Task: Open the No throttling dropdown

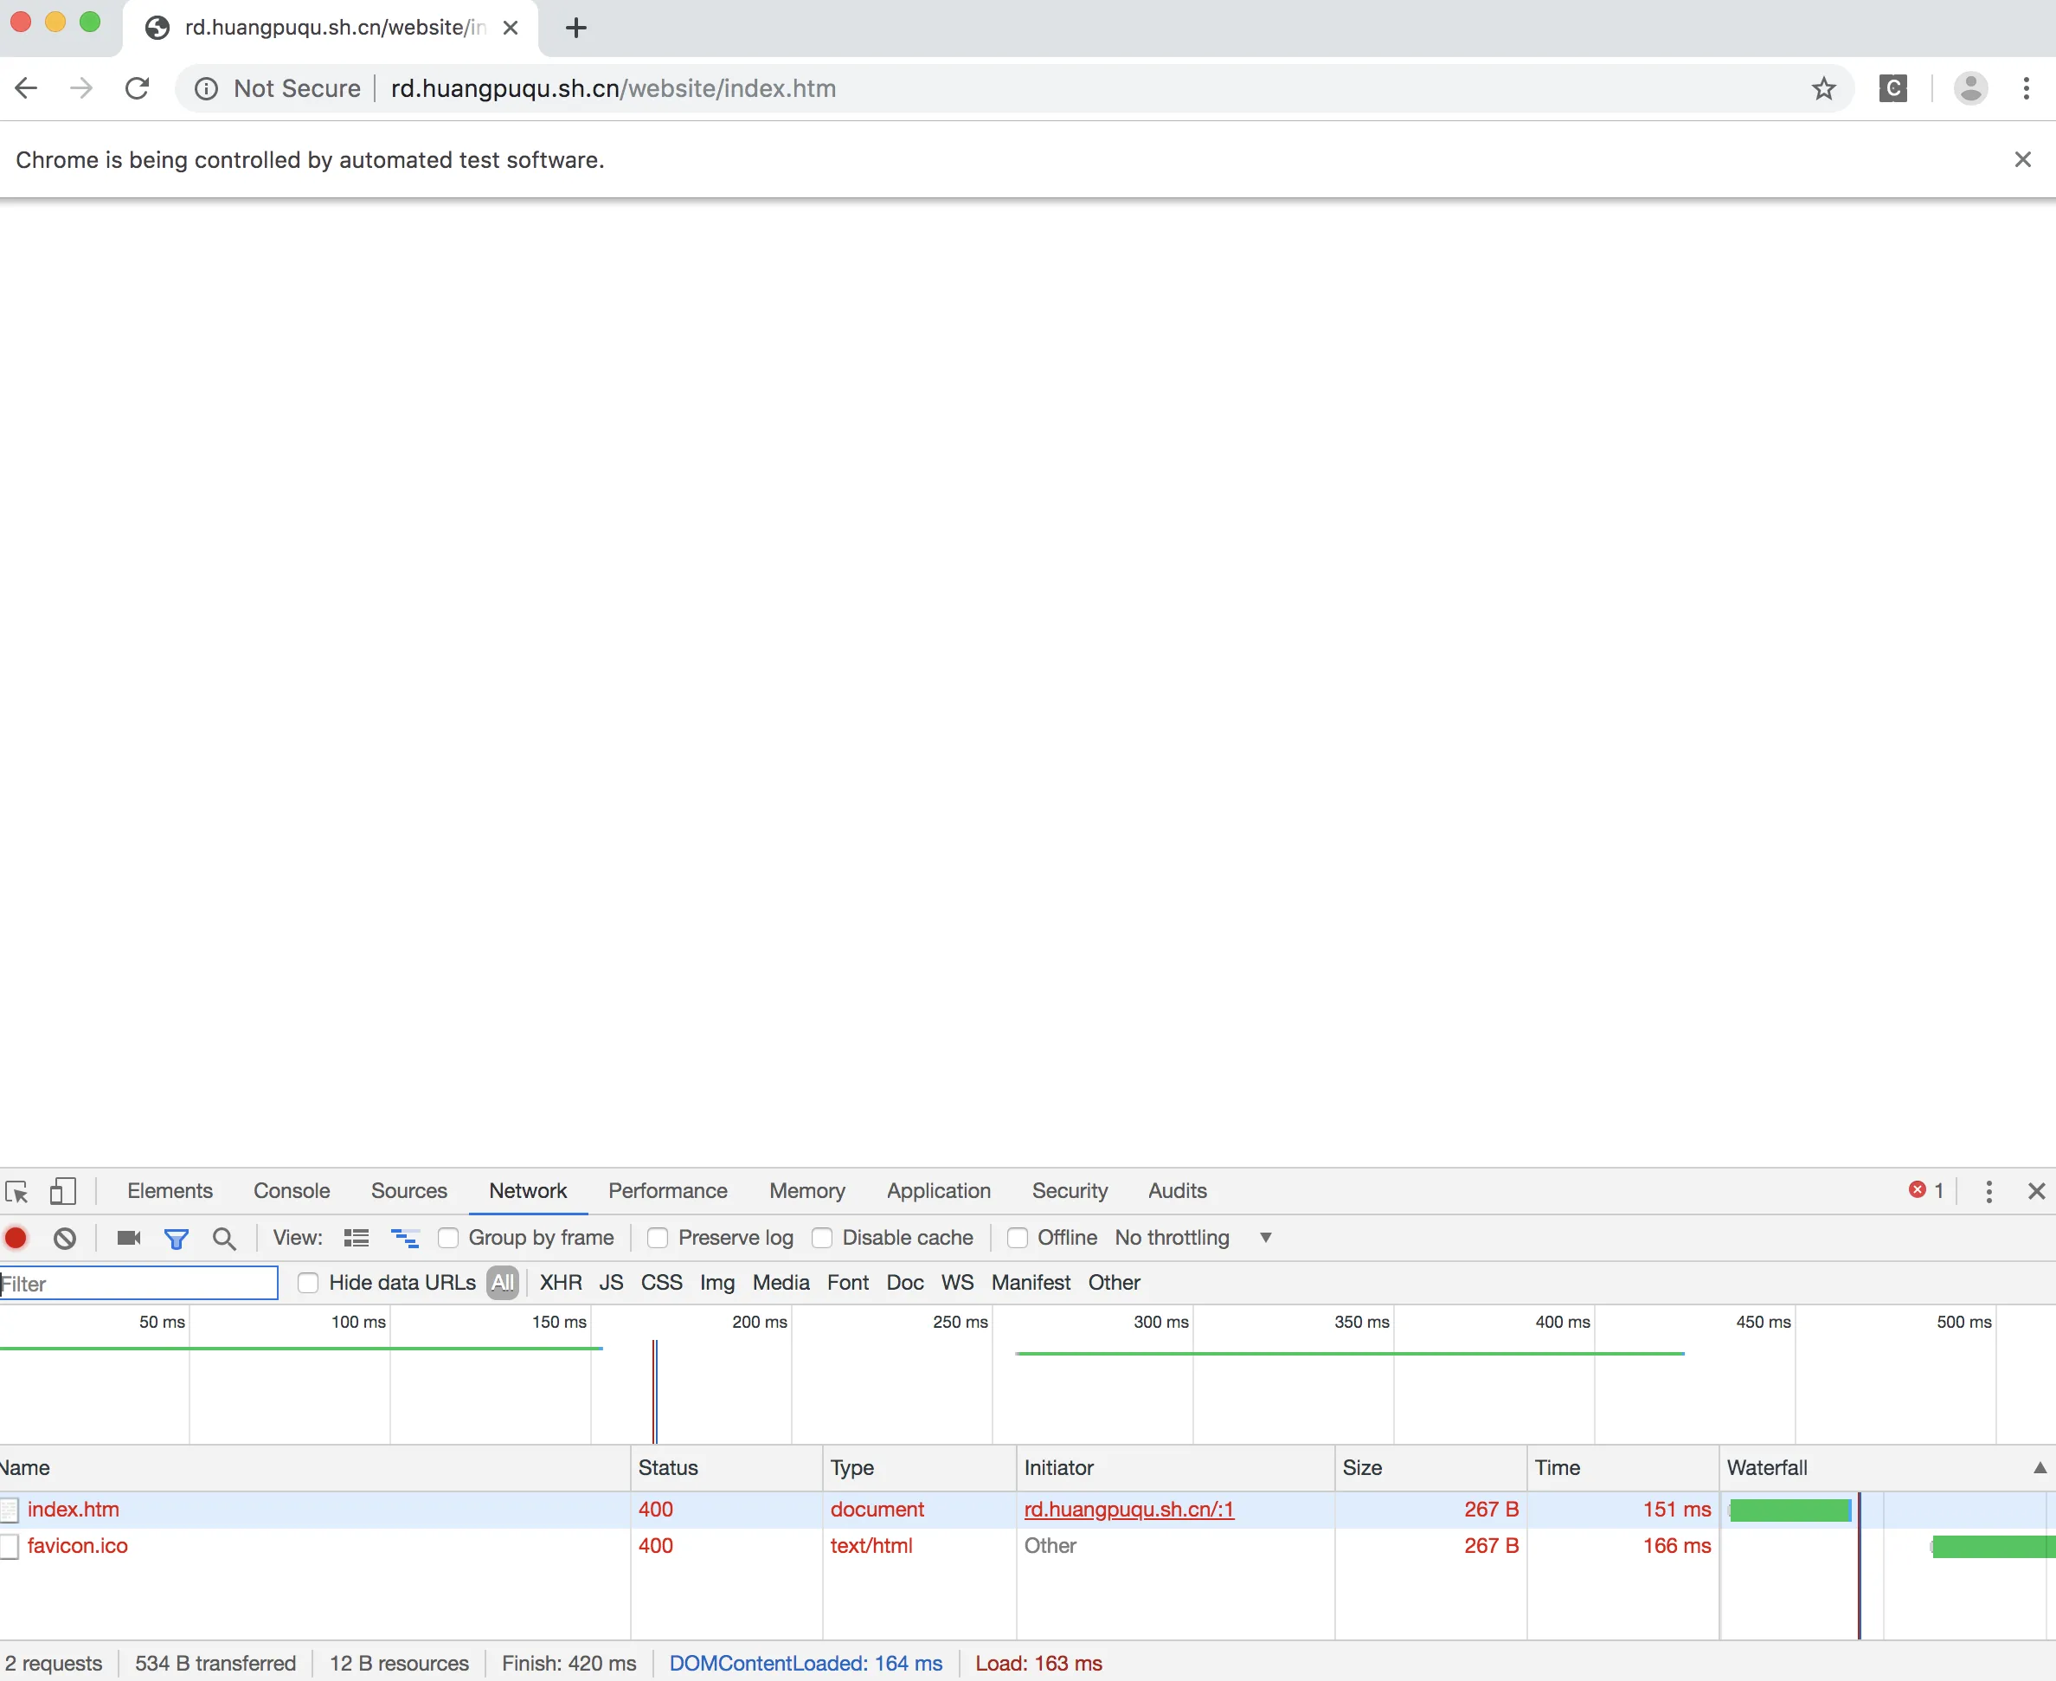Action: tap(1192, 1238)
